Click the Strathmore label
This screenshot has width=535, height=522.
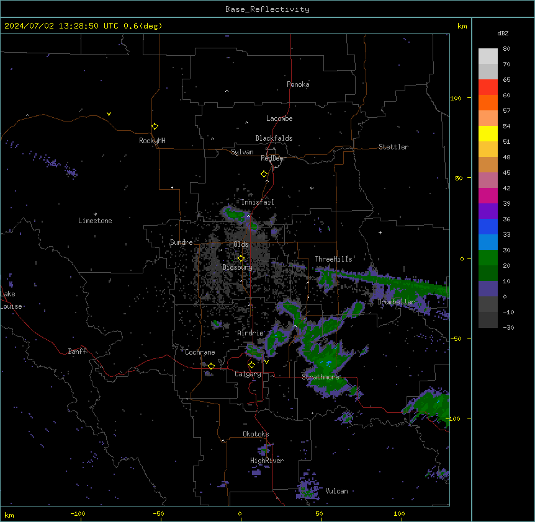pyautogui.click(x=320, y=377)
